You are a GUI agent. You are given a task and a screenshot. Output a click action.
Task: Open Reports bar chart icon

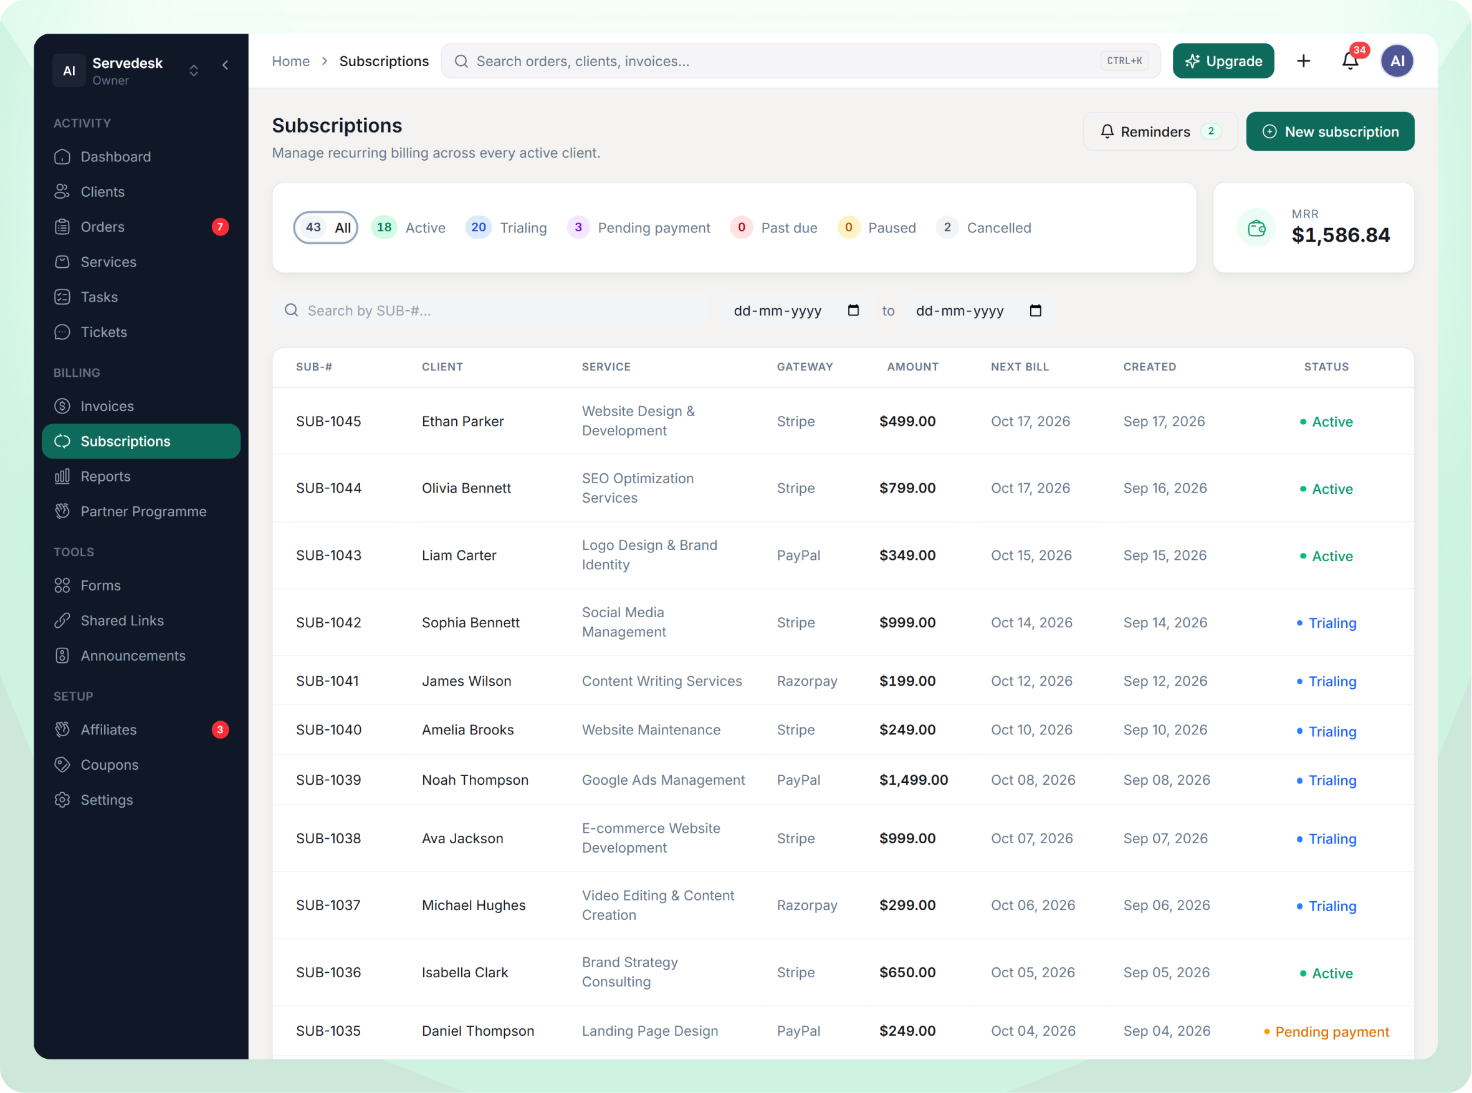pos(62,476)
